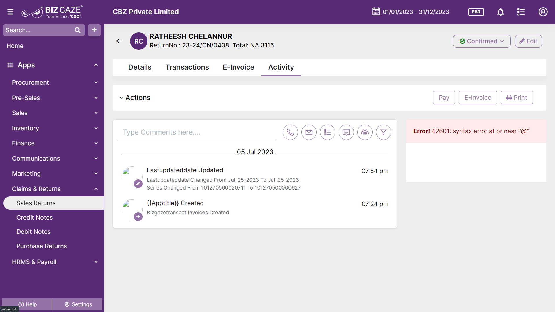
Task: Click the task checklist activity icon
Action: (328, 132)
